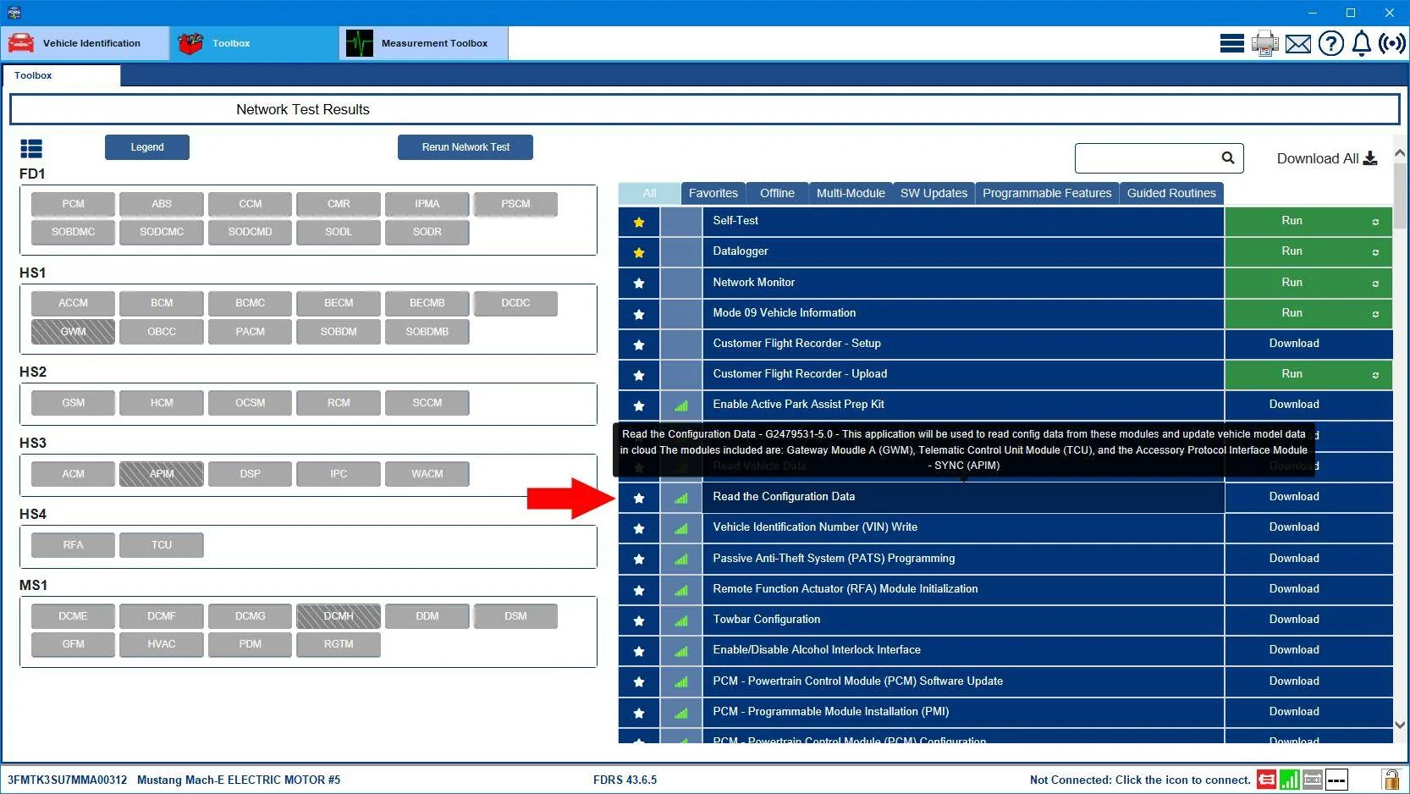
Task: Toggle favorite star for Self-Test
Action: tap(639, 222)
